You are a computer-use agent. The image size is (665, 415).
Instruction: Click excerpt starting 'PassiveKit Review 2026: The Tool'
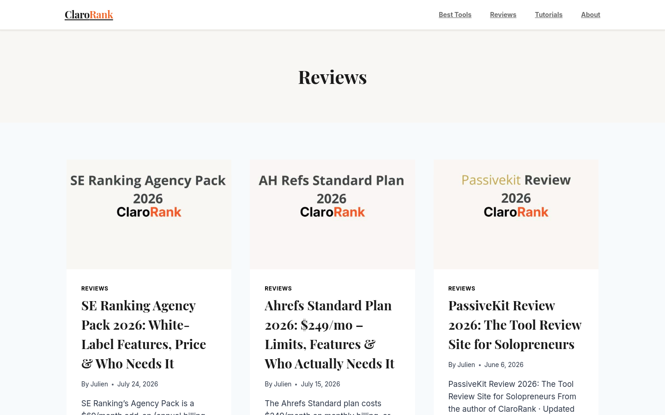pos(512,397)
